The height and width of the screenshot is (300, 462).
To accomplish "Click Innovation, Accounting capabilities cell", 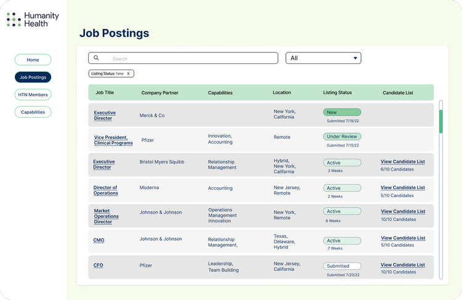I will [220, 139].
